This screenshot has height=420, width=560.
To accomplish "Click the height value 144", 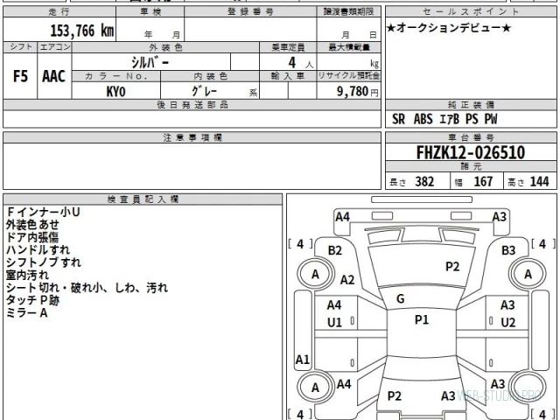I will 539,181.
